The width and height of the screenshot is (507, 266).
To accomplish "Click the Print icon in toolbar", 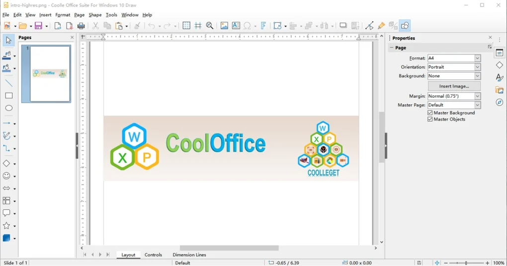I will 81,26.
